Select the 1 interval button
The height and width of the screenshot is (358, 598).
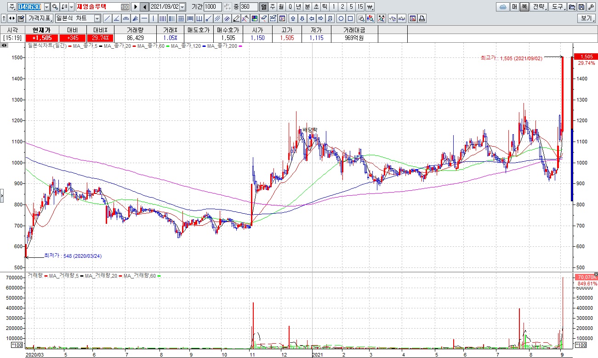[334, 7]
